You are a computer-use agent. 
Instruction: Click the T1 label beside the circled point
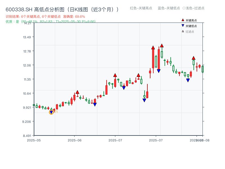pyautogui.click(x=56, y=112)
